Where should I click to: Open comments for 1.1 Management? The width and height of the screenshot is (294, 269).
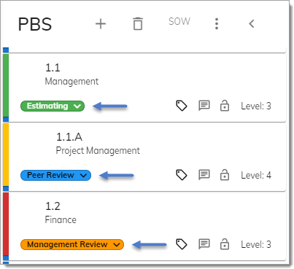coord(204,106)
